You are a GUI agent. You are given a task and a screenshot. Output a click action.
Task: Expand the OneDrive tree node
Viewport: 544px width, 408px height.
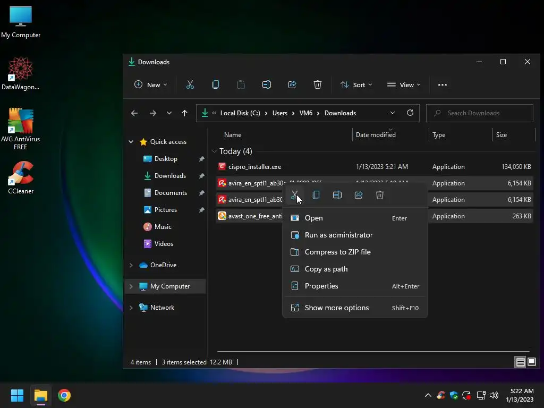coord(131,265)
